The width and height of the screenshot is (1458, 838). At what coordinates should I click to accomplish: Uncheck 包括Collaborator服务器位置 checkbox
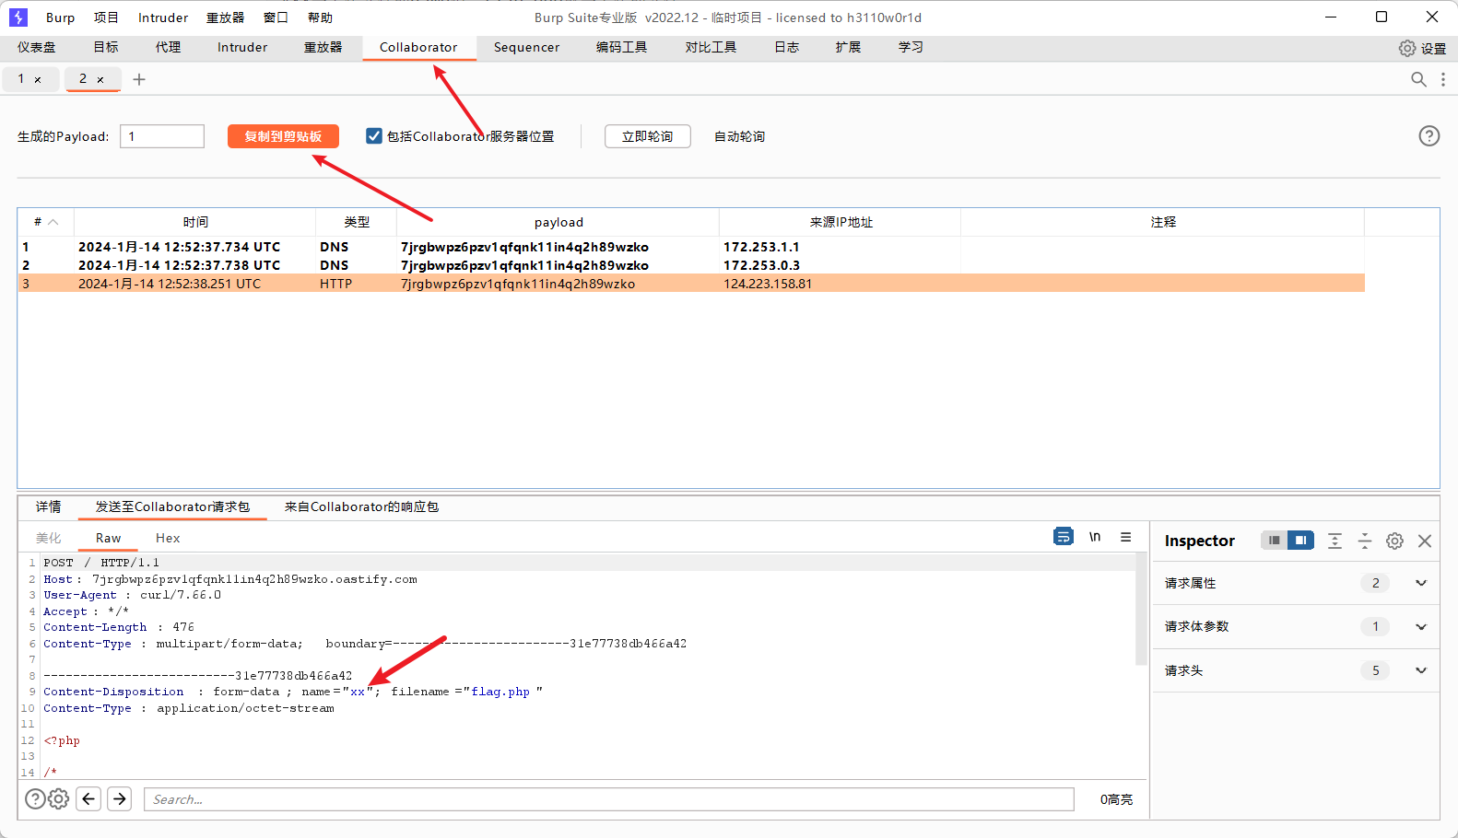point(374,136)
